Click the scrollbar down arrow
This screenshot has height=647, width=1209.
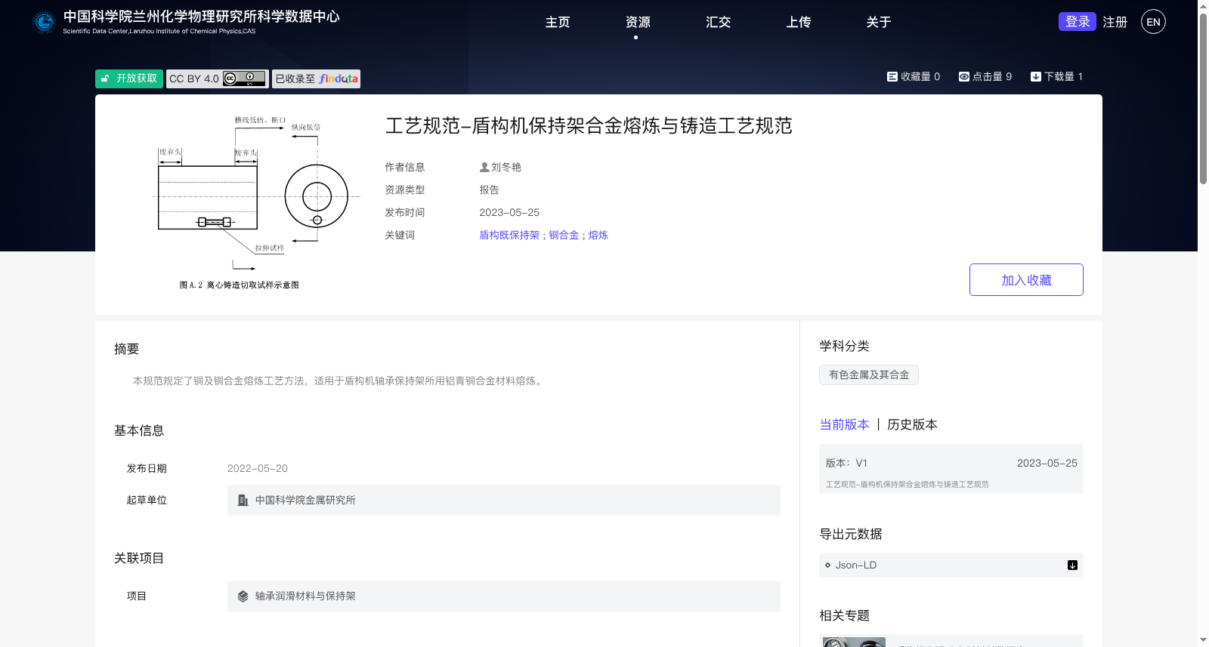tap(1203, 640)
